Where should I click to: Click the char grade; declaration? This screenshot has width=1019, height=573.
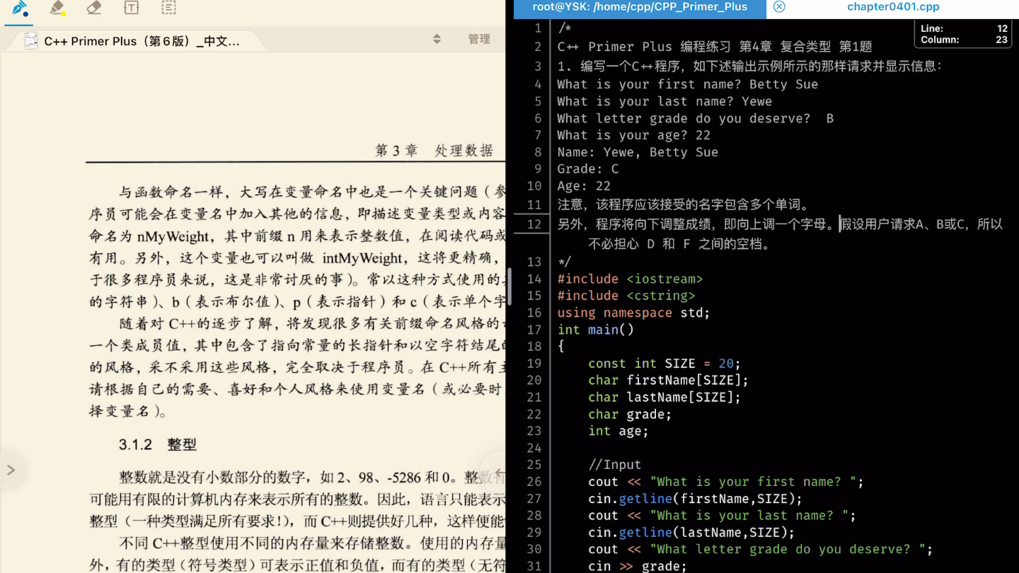tap(630, 415)
